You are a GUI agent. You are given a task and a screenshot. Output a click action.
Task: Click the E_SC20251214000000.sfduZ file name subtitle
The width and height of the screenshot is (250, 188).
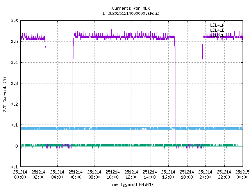coord(131,13)
